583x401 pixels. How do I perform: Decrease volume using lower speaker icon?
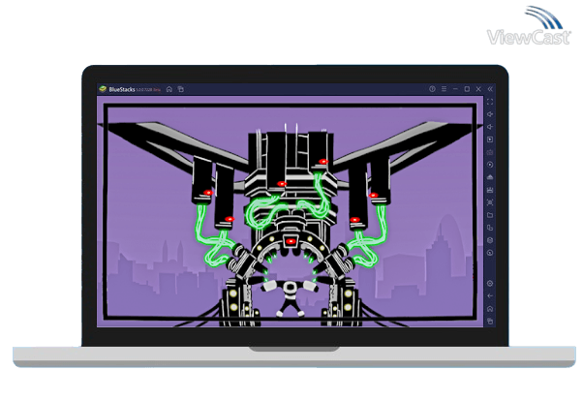[490, 127]
